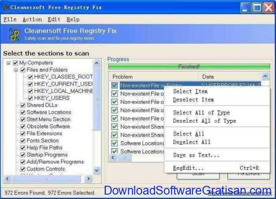Click section tree left scroll arrow
Screen dimensions: 276x199
7,179
